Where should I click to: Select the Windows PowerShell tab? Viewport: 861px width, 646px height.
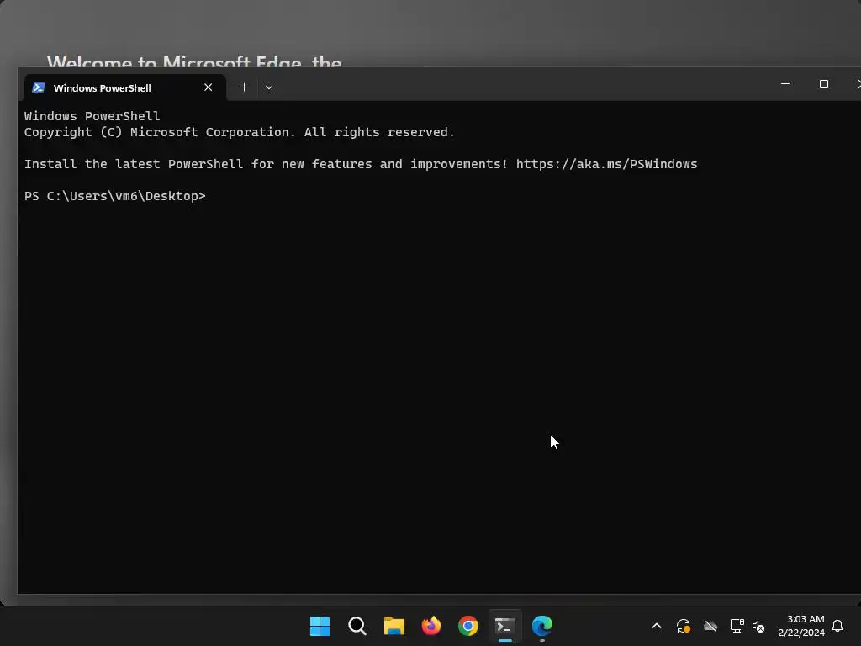click(x=124, y=87)
